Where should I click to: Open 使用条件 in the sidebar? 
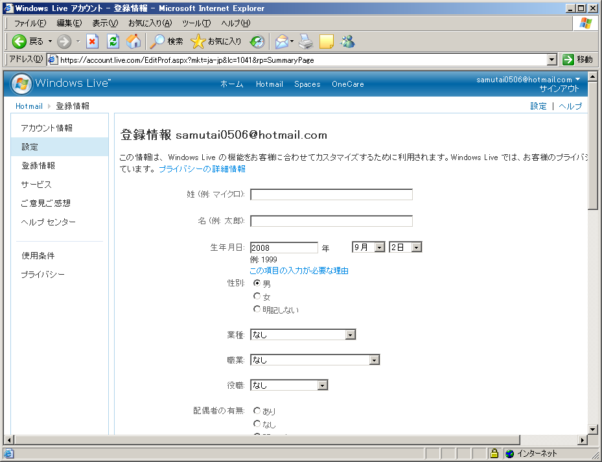click(x=38, y=256)
